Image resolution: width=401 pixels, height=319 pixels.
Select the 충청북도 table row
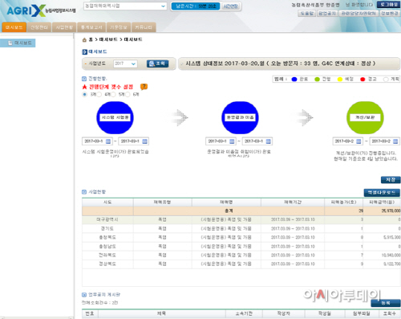[x=241, y=237]
